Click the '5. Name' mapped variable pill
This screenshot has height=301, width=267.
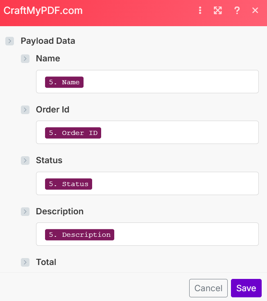pos(64,82)
